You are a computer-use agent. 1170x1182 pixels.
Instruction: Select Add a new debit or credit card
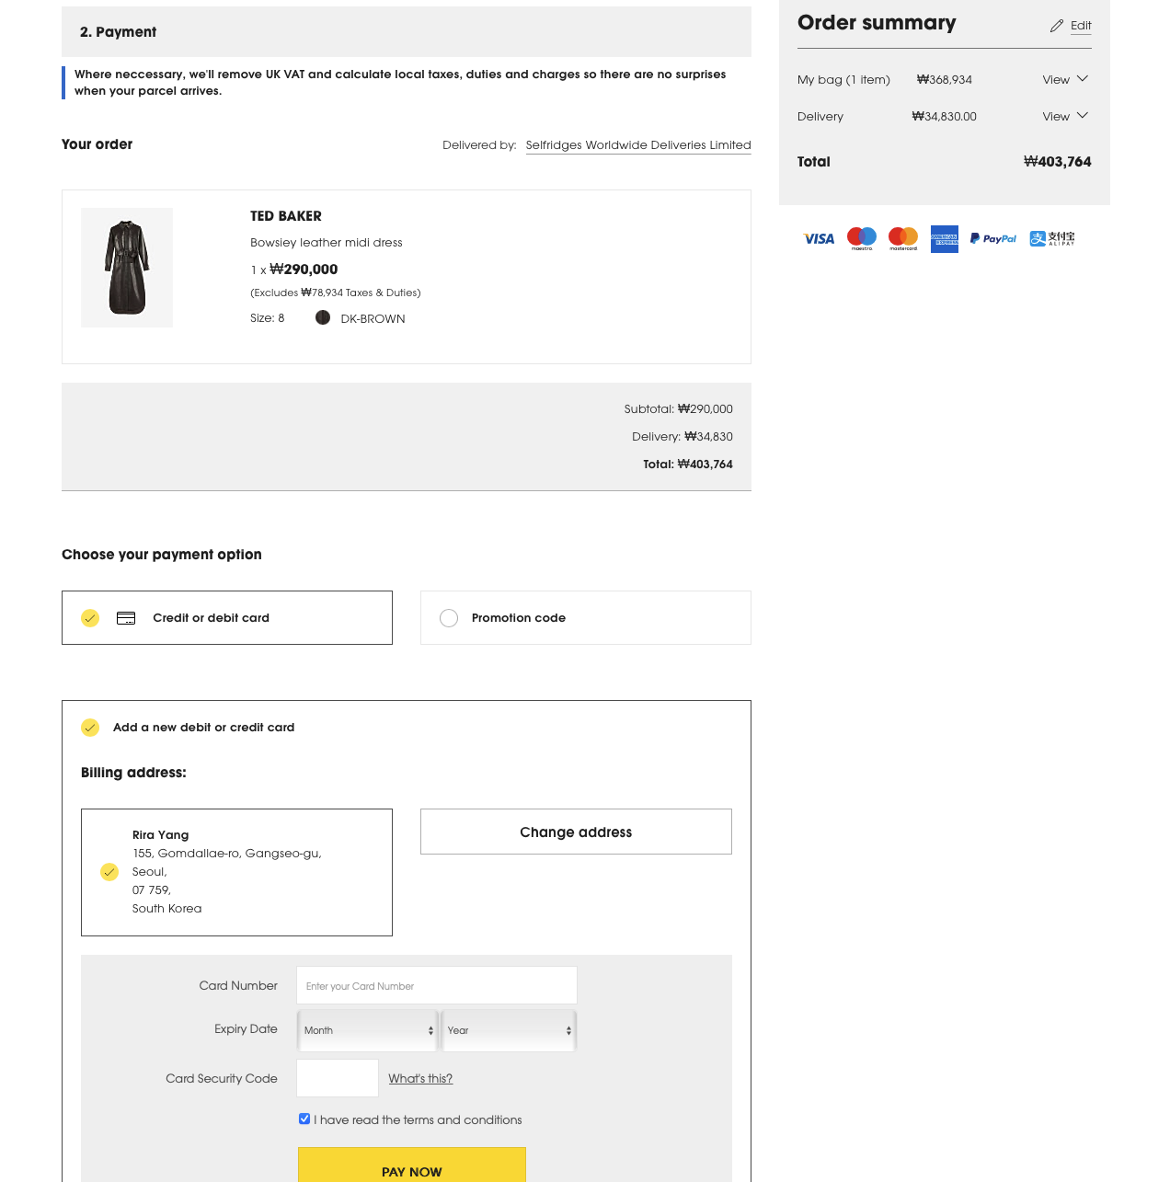tap(90, 728)
